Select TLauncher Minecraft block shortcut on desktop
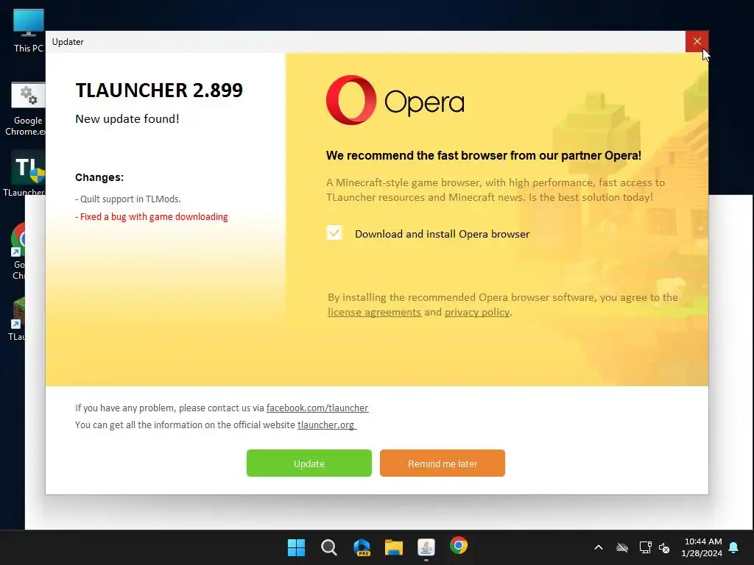Viewport: 754px width, 565px height. pos(18,319)
